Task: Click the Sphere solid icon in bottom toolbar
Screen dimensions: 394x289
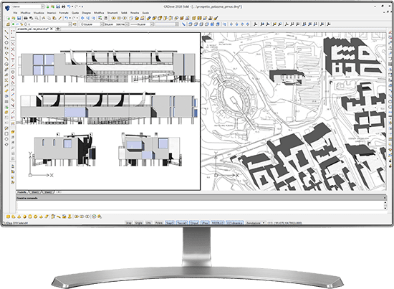Action: [24, 217]
